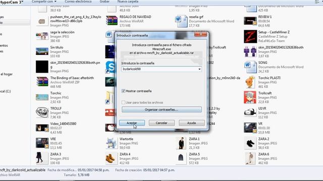
Task: Close the Introducir contraseña dialog
Action: coord(201,34)
